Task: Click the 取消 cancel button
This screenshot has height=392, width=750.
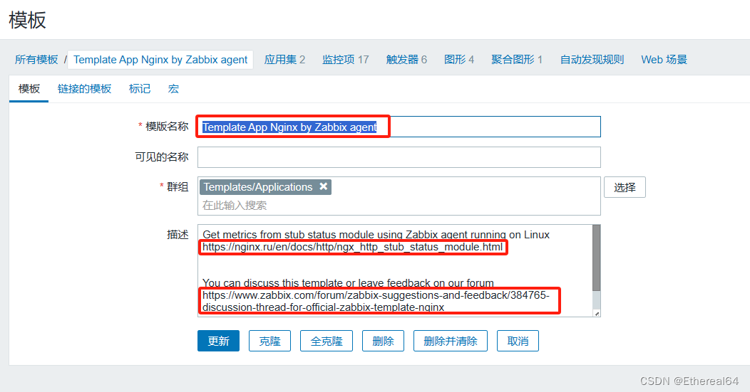Action: click(x=518, y=341)
